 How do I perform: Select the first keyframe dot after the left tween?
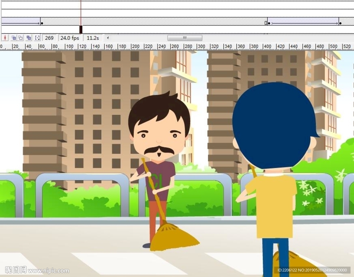pos(42,23)
